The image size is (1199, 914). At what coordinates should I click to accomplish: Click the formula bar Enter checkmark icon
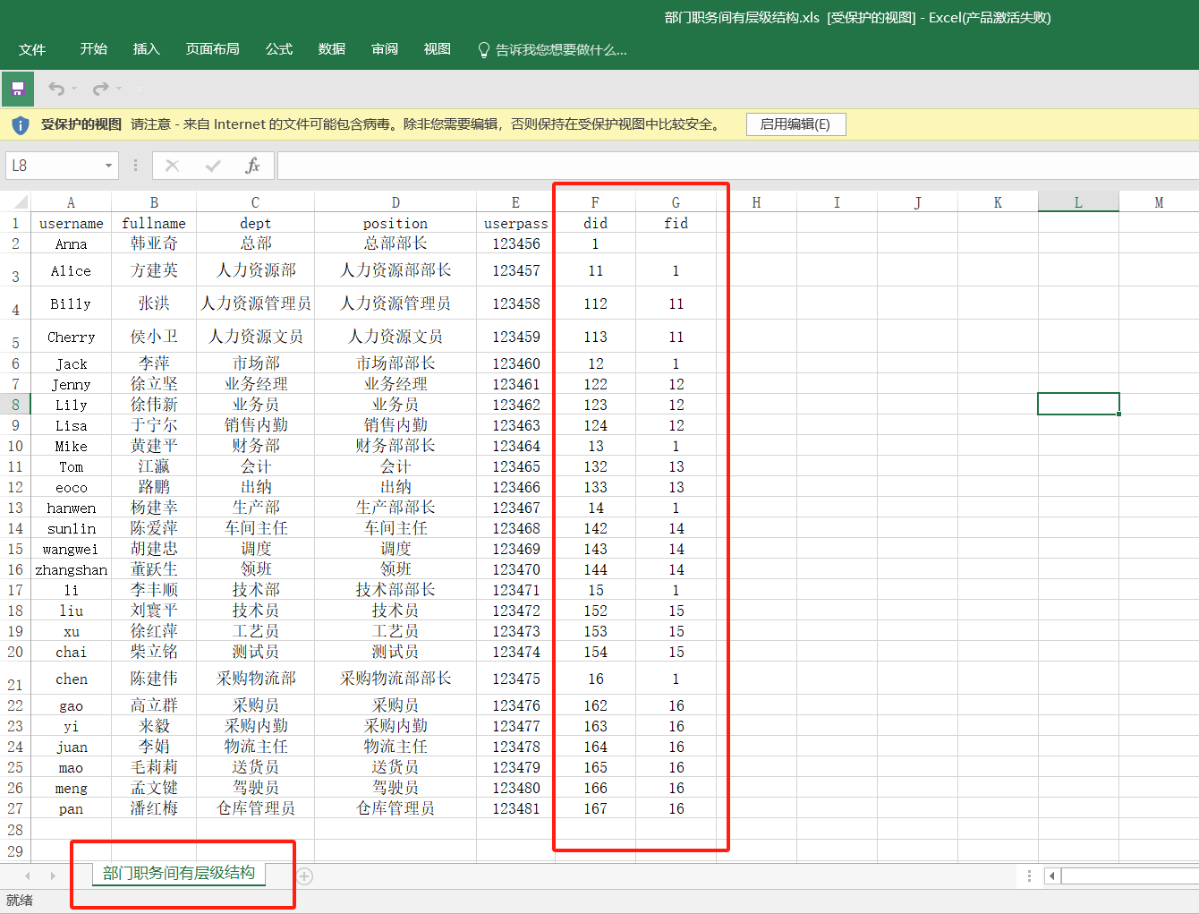(x=213, y=166)
